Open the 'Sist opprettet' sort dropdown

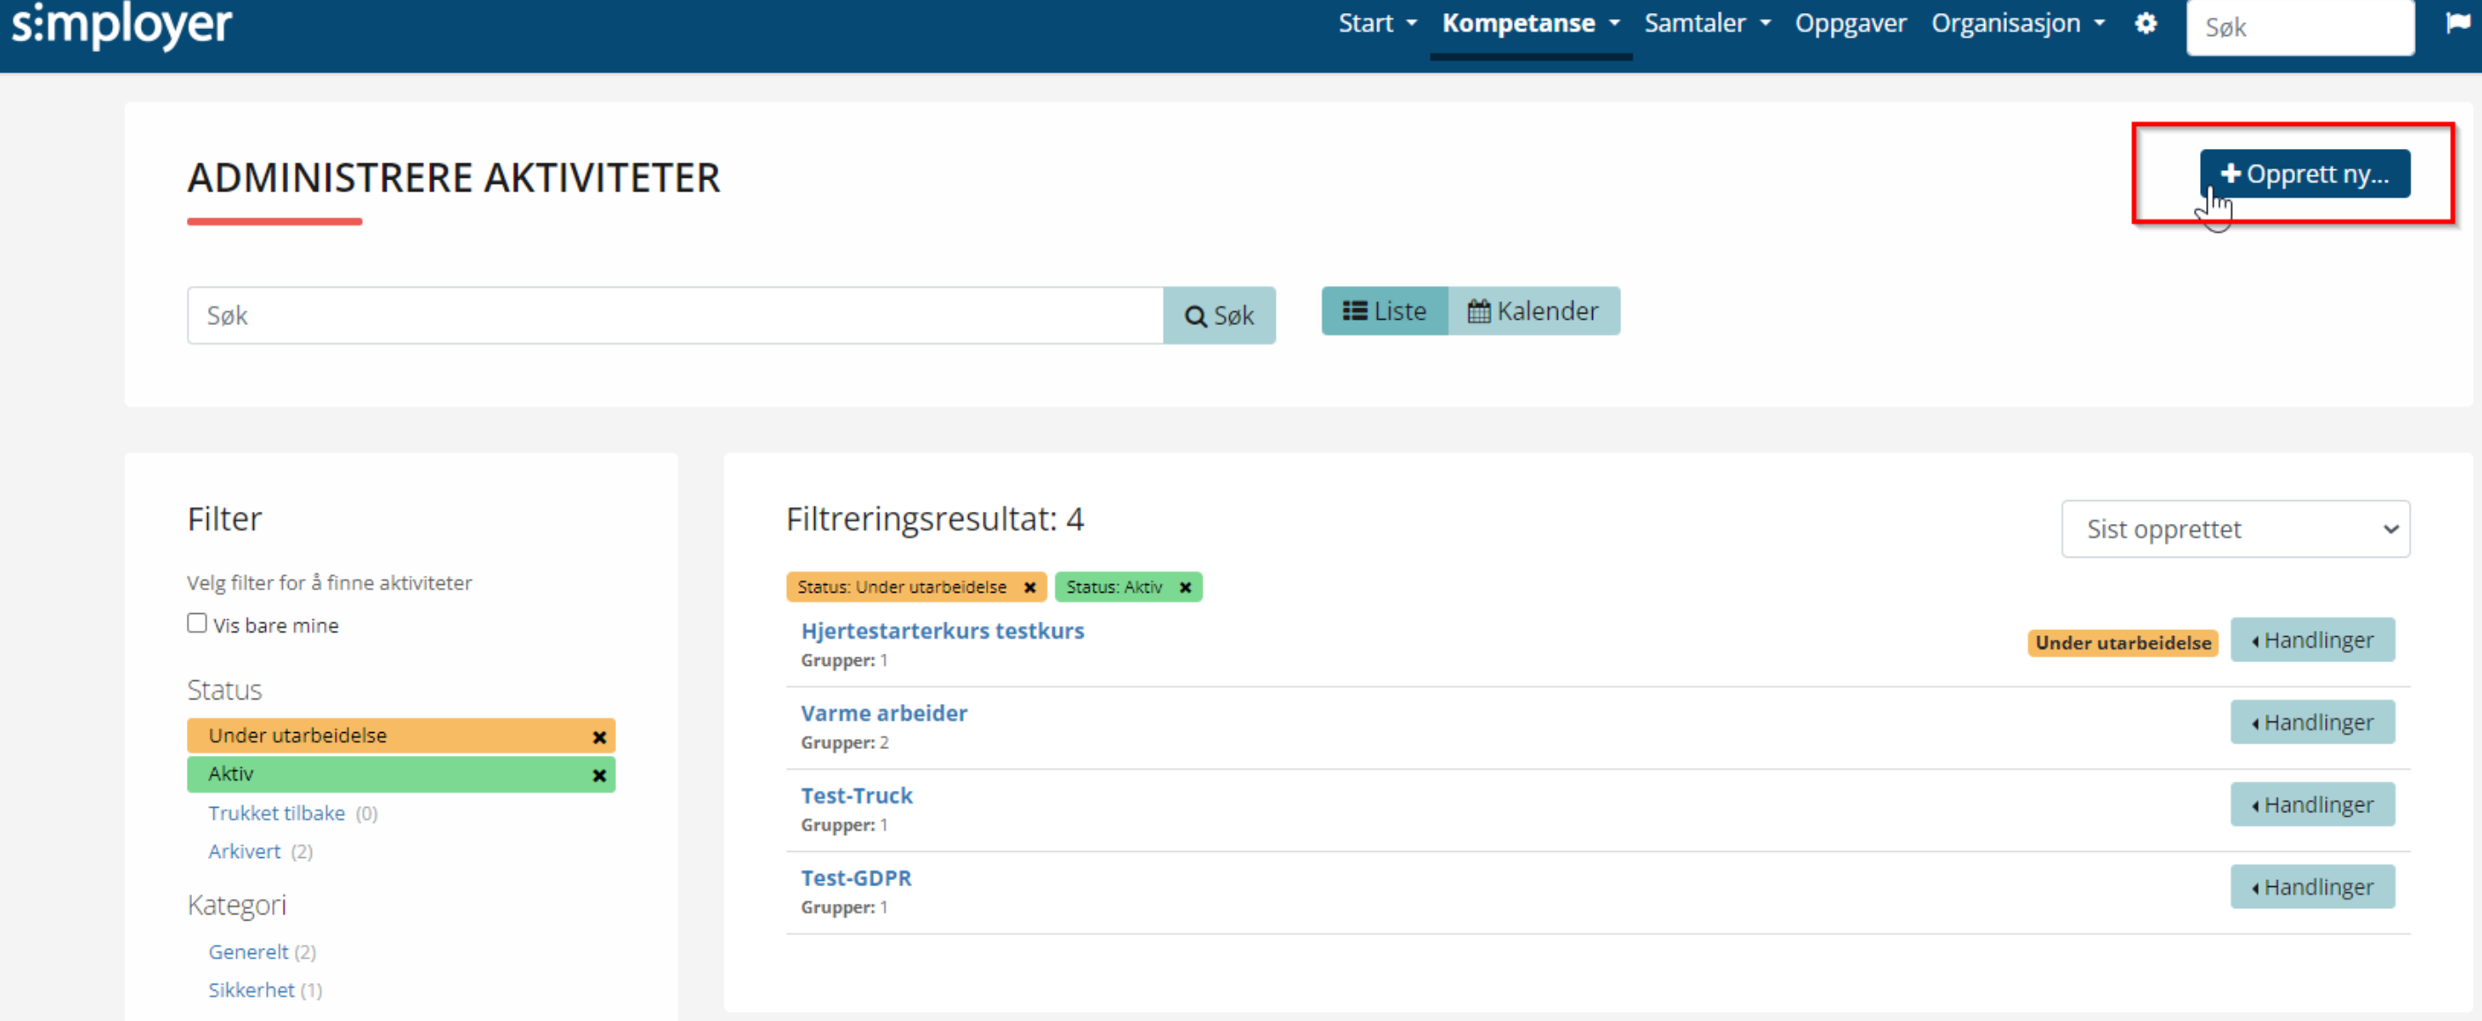click(2235, 529)
